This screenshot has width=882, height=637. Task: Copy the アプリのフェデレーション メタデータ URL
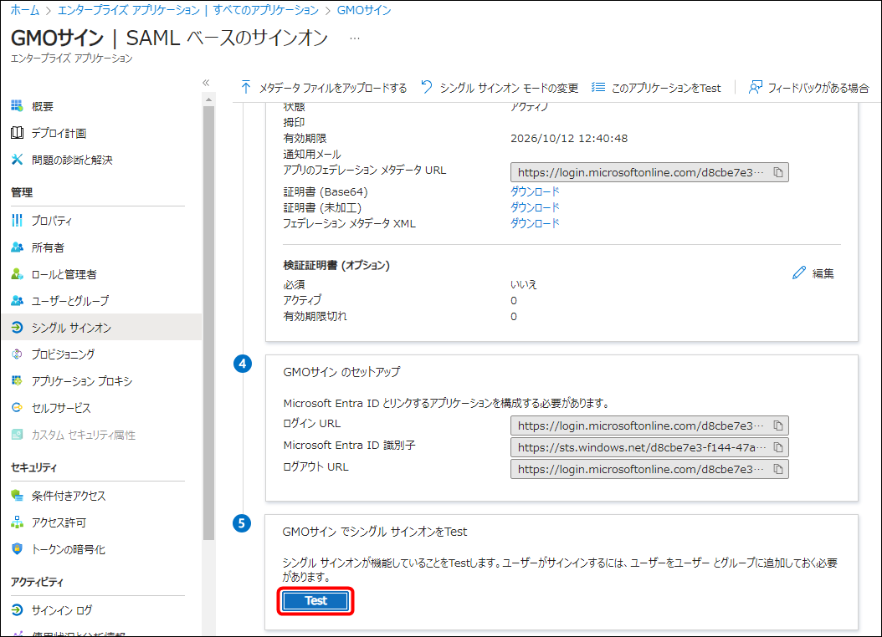click(x=778, y=172)
